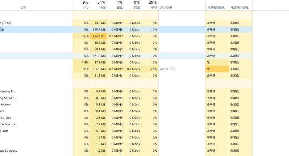
Task: Sort processes by CPU column header
Action: [x=85, y=5]
